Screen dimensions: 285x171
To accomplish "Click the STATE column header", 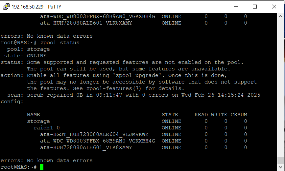I will (x=170, y=115).
